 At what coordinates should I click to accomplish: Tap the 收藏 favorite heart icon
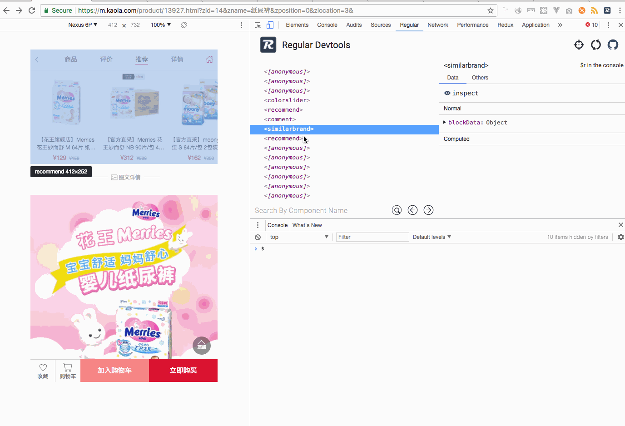(x=43, y=371)
